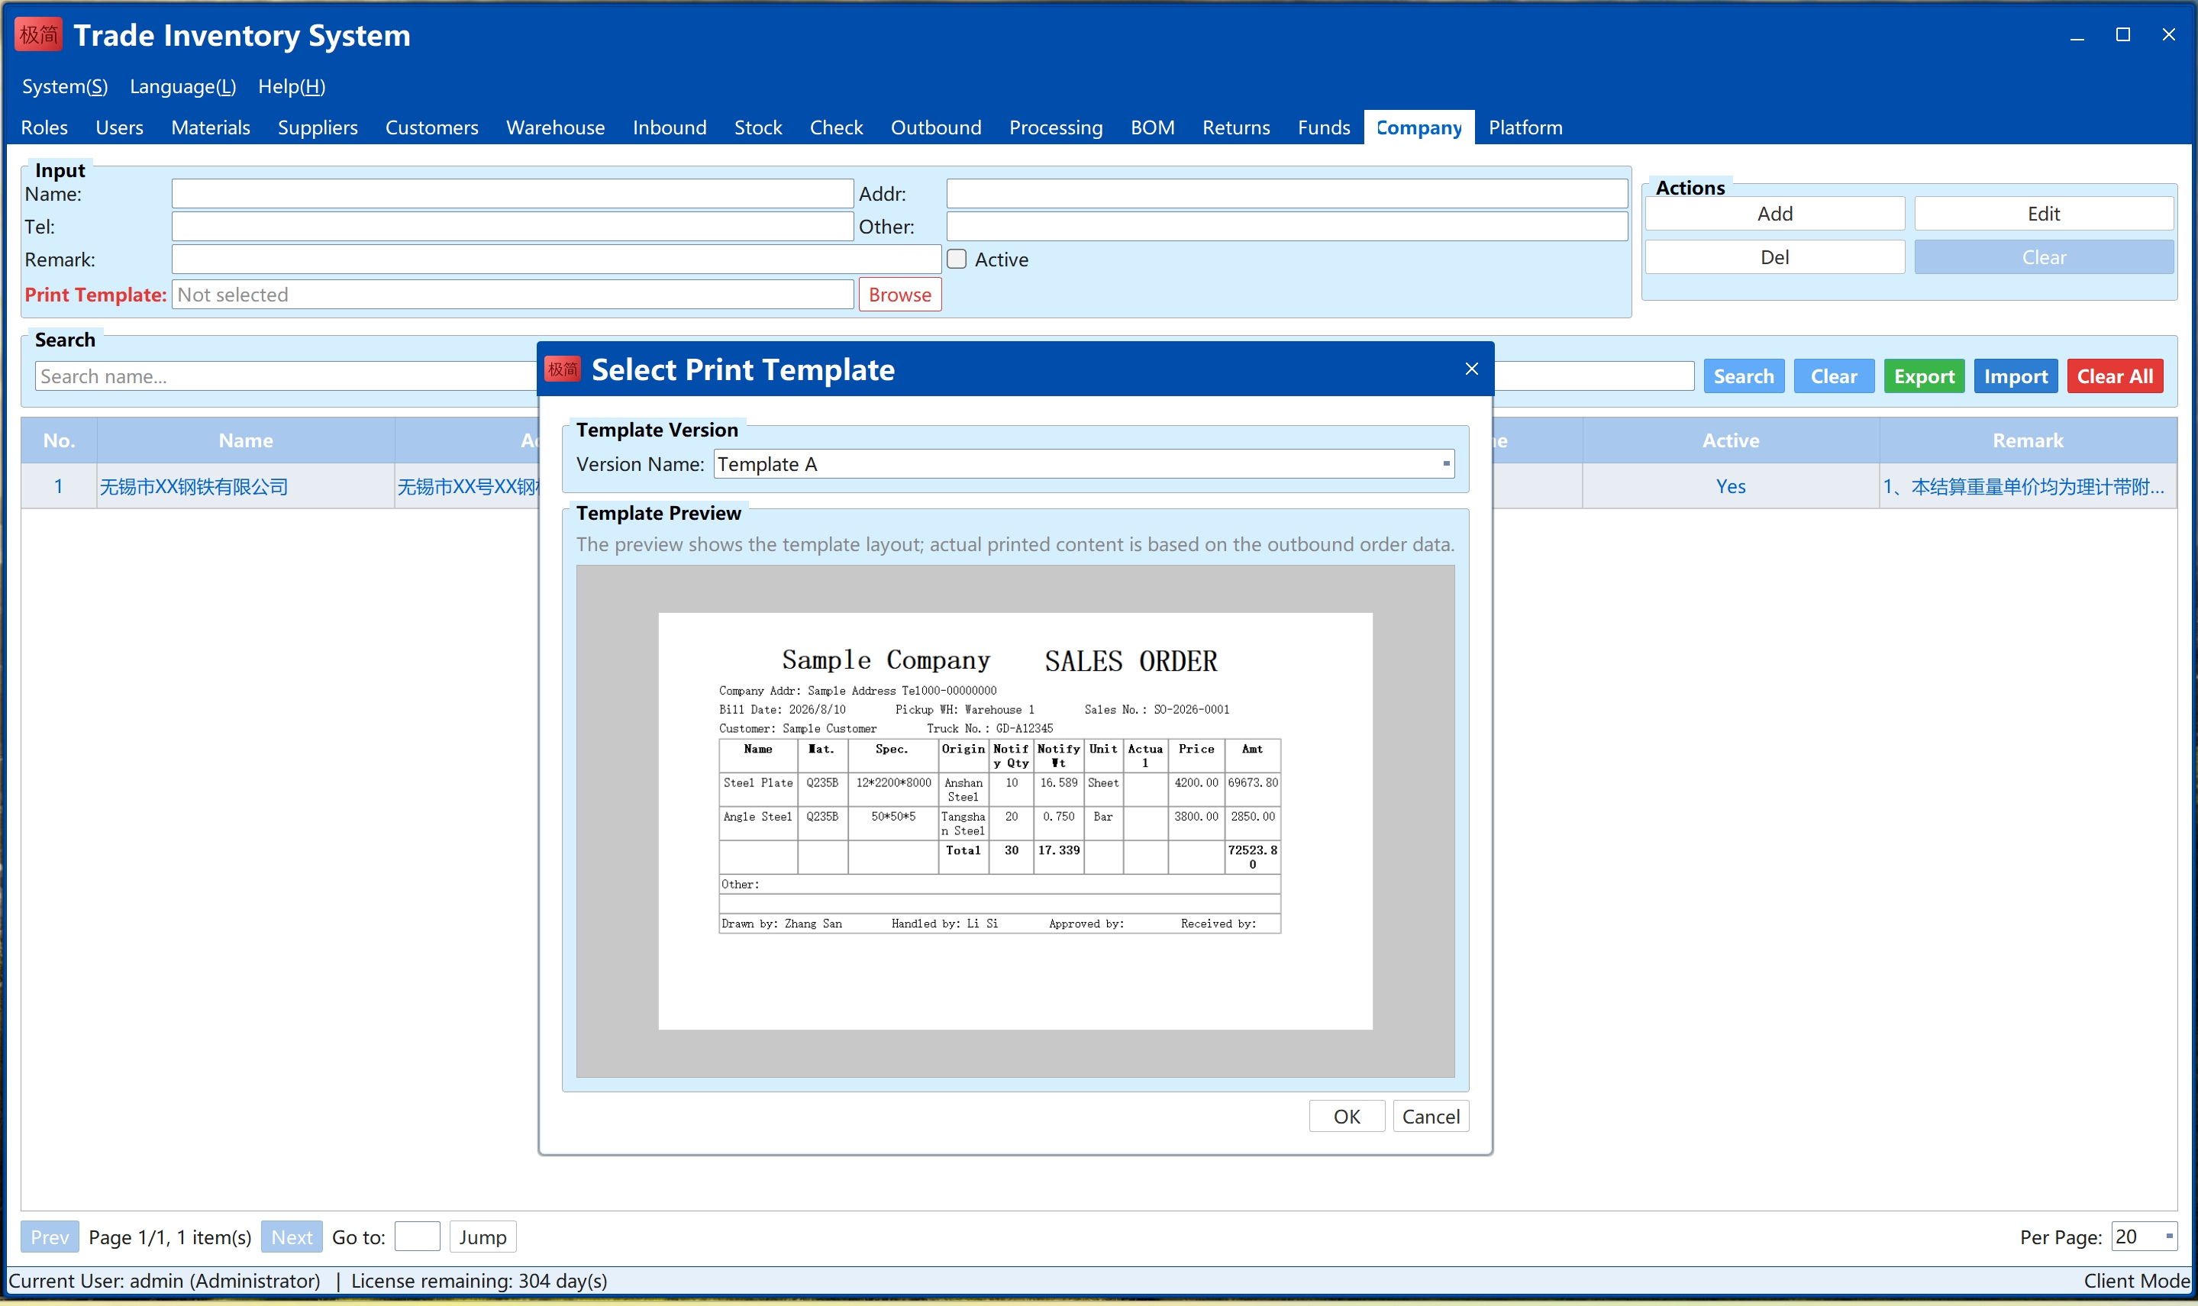Switch to the Materials tab
Viewport: 2198px width, 1306px height.
[x=211, y=127]
